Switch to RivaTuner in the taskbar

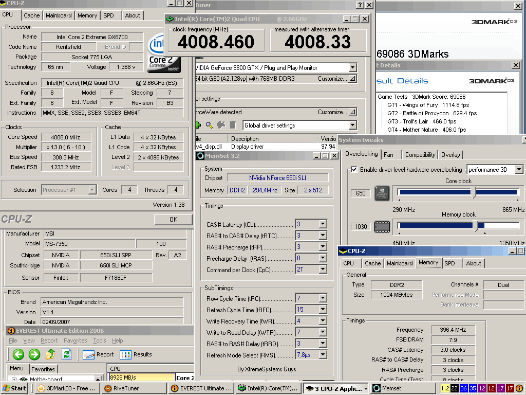(133, 388)
